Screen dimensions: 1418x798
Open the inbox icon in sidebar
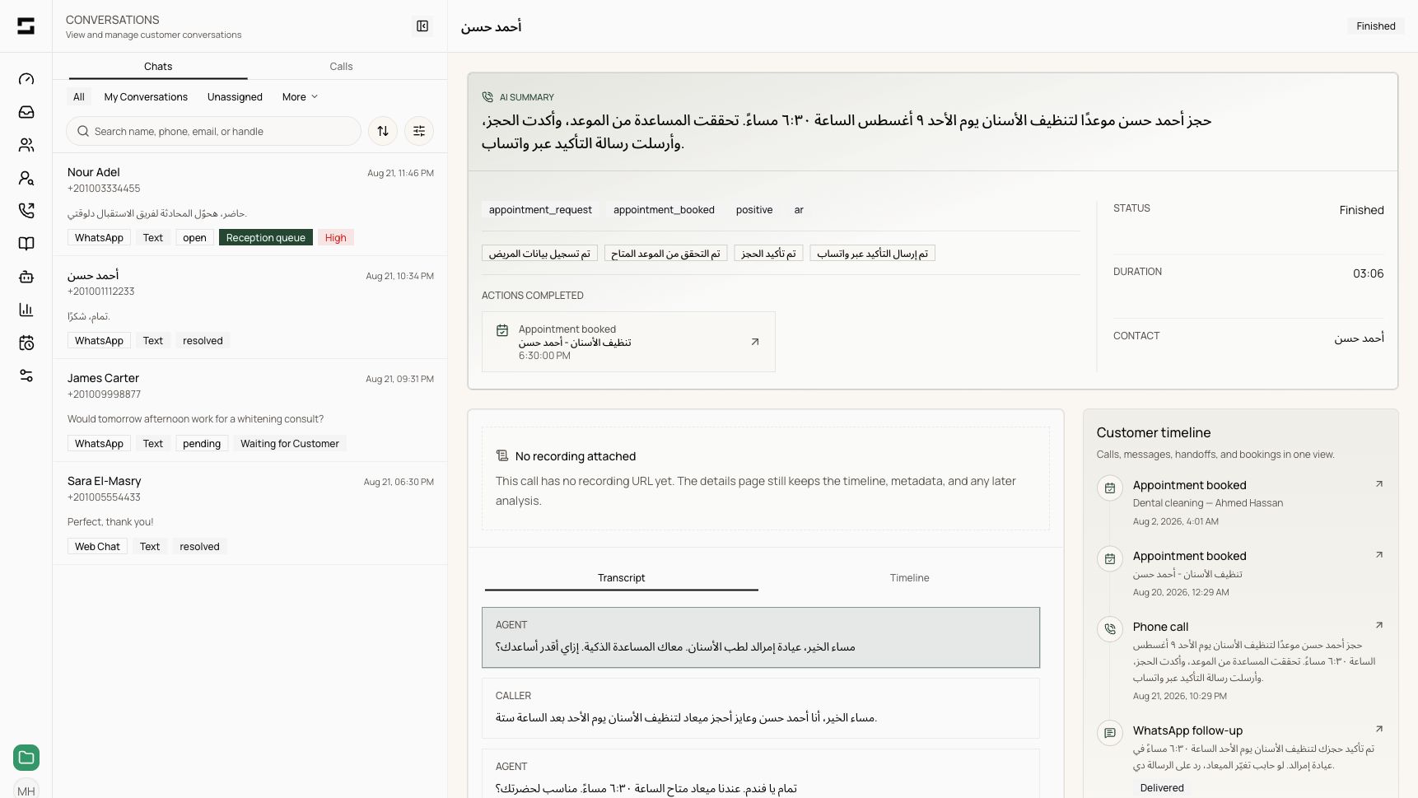point(26,112)
